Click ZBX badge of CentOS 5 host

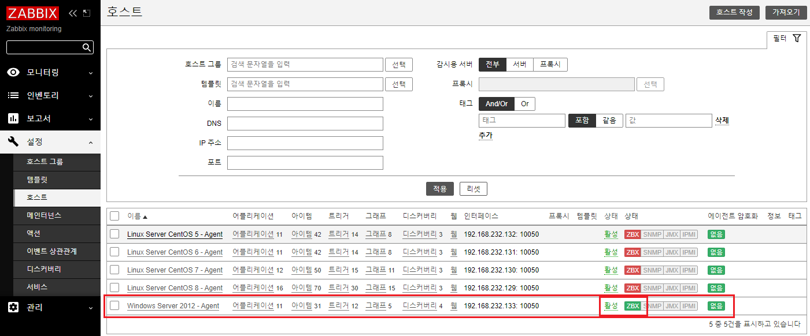point(633,234)
